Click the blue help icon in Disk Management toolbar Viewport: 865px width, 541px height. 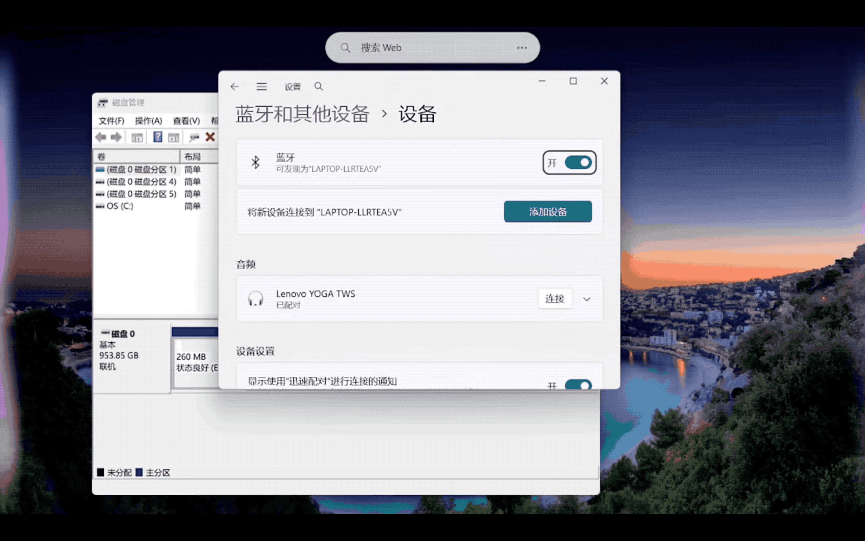pos(157,137)
